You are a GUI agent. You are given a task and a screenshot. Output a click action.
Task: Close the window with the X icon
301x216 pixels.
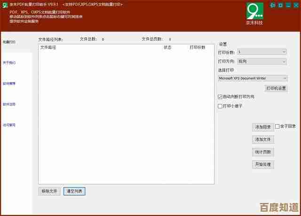(x=294, y=5)
